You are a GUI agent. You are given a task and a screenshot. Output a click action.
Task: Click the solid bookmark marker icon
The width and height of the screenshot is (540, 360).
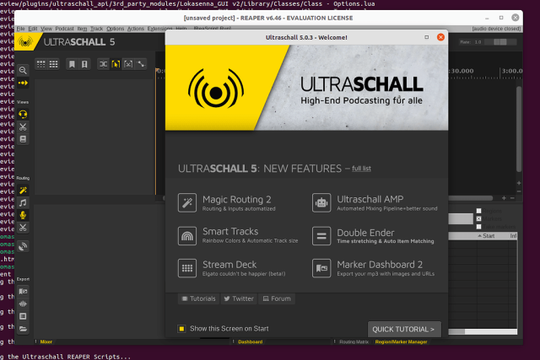click(72, 64)
